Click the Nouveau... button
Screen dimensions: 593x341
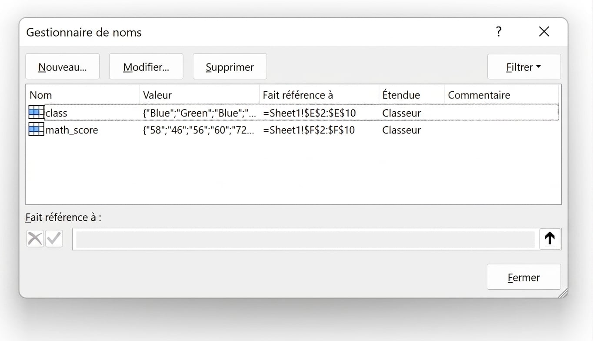point(63,67)
